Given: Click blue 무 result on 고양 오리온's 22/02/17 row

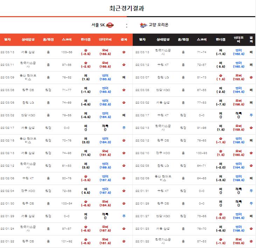Looking at the screenshot, I should point(251,115).
